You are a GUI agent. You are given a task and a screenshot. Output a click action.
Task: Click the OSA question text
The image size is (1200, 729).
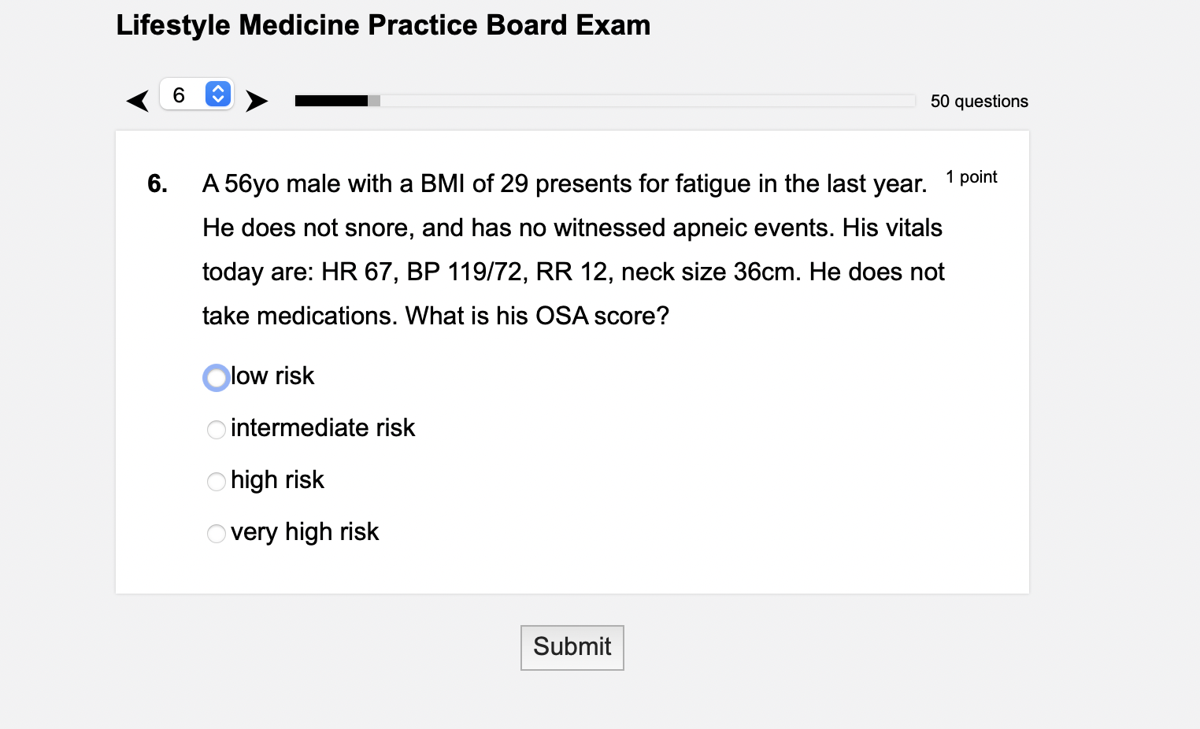573,250
